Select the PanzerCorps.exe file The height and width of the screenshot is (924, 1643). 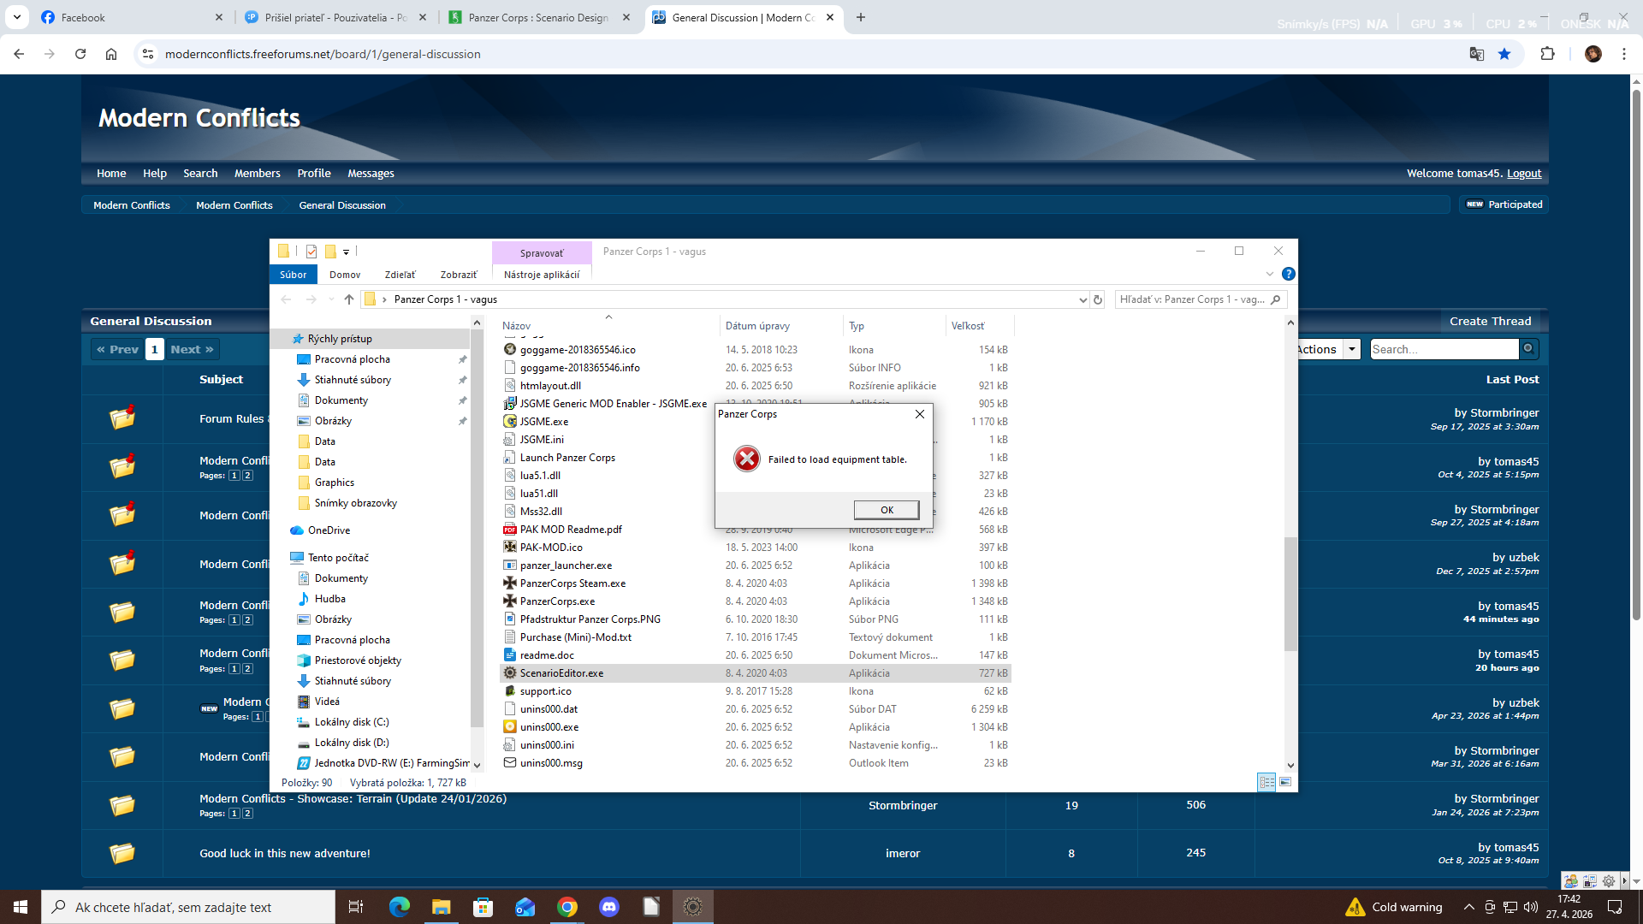[557, 601]
